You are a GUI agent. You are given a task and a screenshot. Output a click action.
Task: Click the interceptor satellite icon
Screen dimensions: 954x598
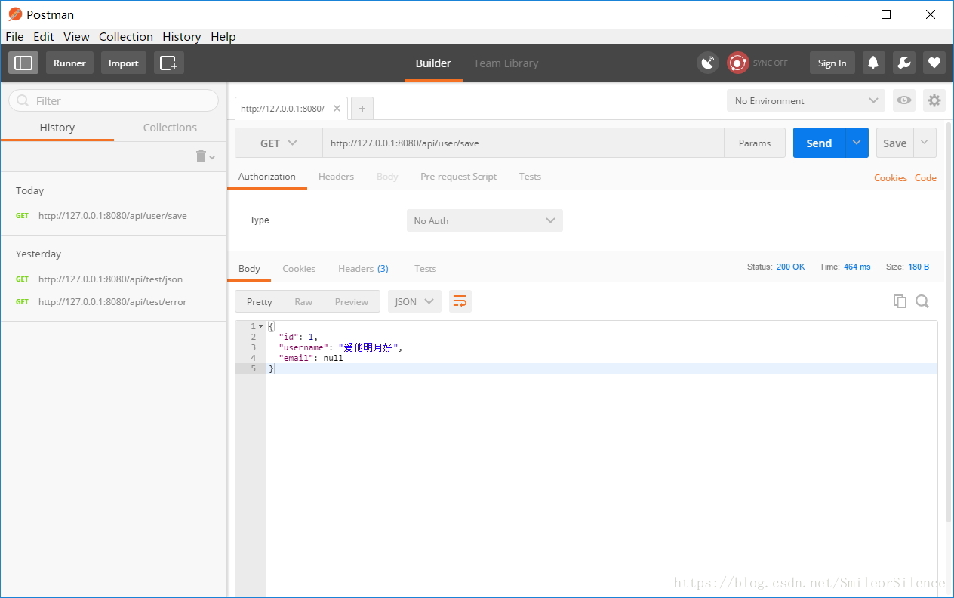coord(708,63)
